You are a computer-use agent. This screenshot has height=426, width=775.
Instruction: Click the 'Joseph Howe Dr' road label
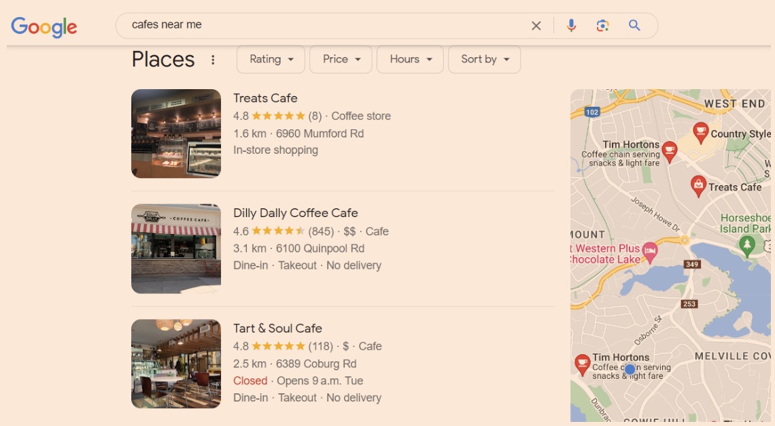656,214
